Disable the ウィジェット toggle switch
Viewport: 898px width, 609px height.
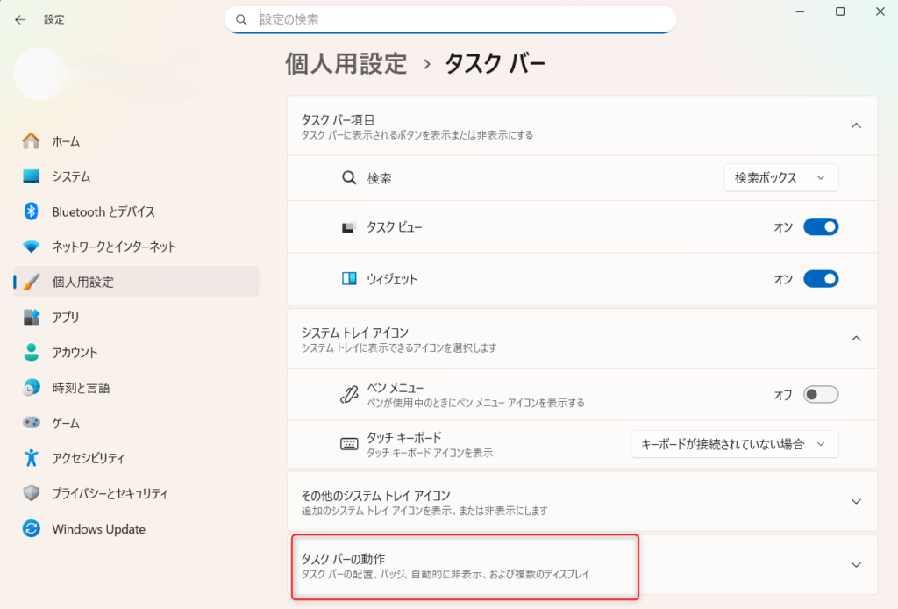(x=821, y=279)
